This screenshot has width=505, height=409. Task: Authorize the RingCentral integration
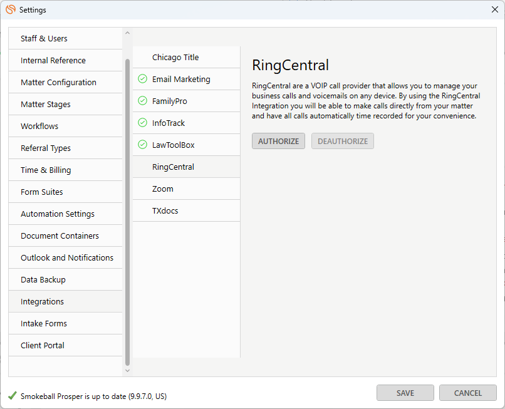point(278,141)
